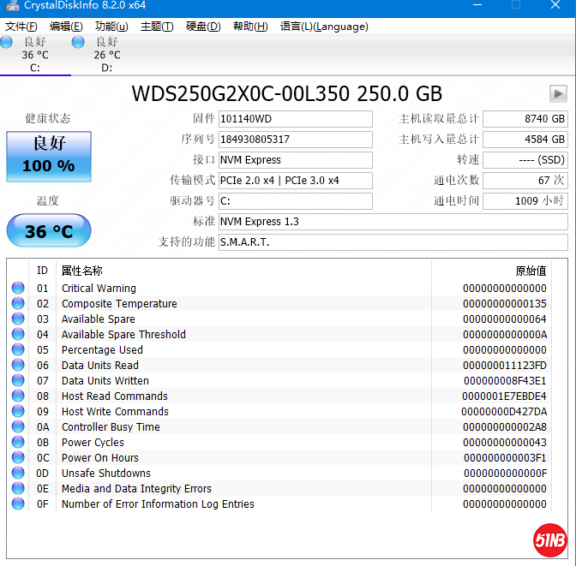Click the 良好 100% health status button
This screenshot has height=566, width=576.
48,156
